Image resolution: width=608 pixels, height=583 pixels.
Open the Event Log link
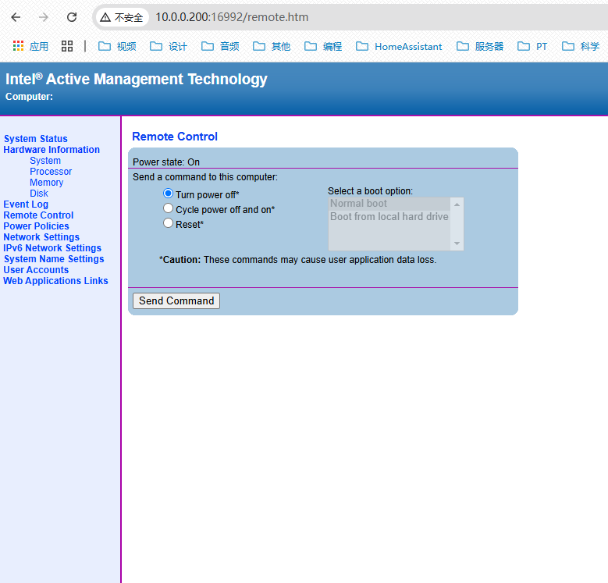coord(26,204)
